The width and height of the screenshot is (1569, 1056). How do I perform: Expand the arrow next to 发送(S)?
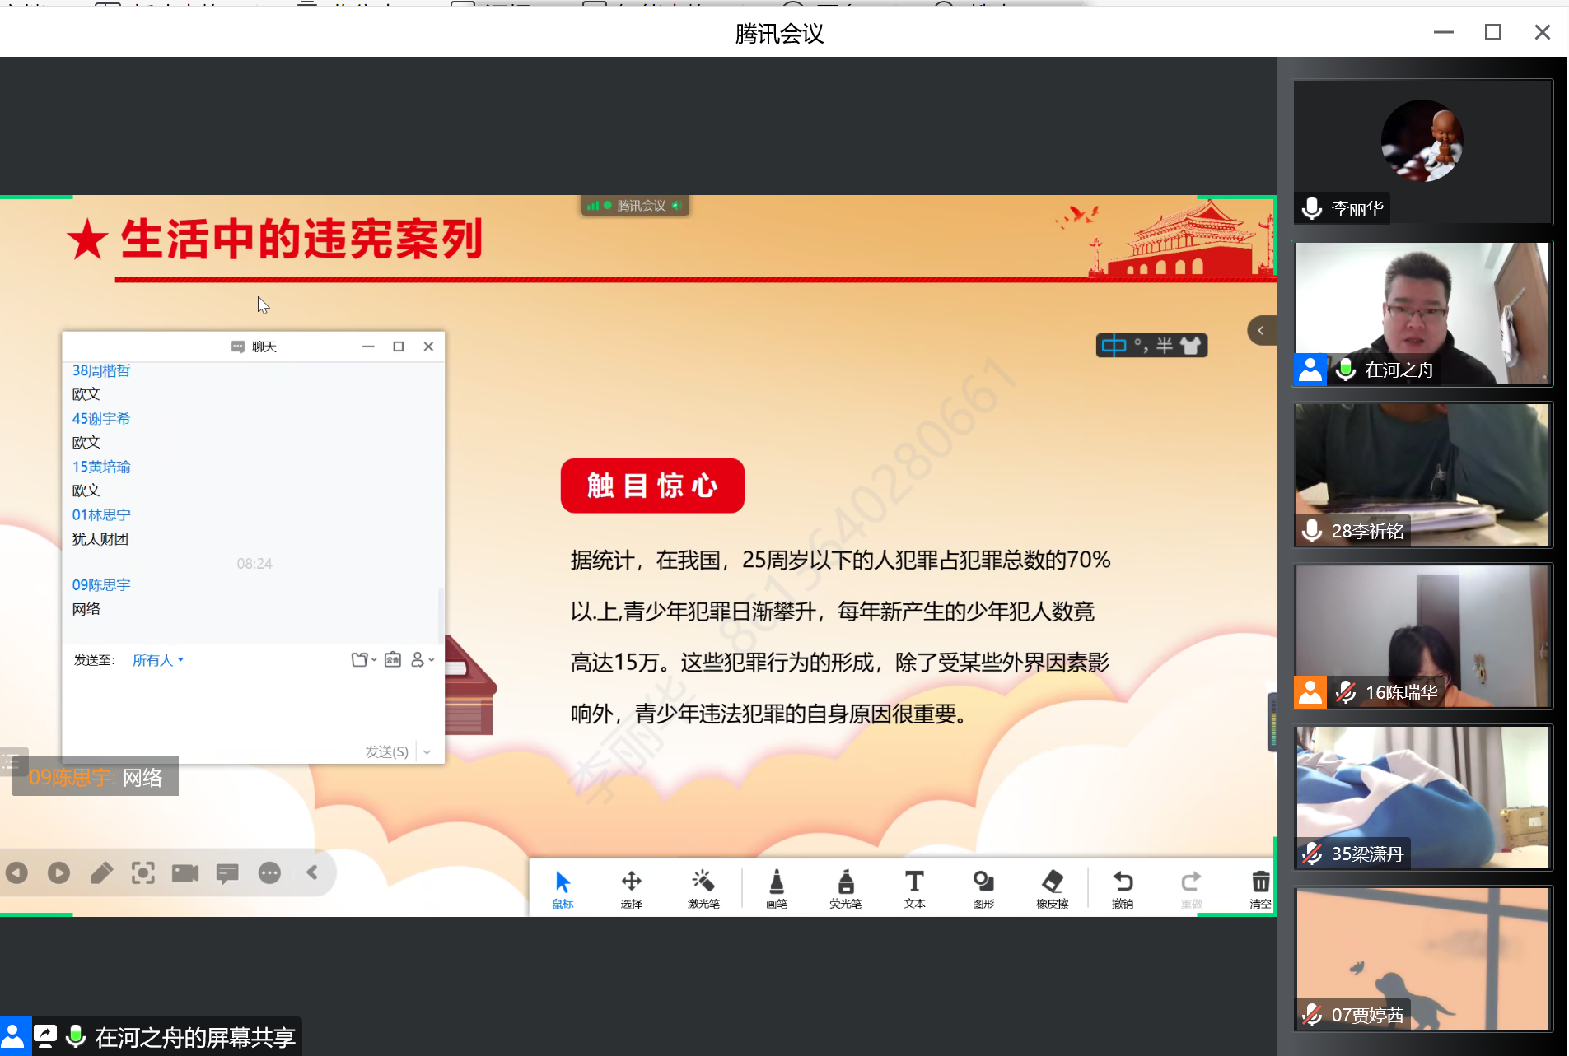pyautogui.click(x=427, y=751)
